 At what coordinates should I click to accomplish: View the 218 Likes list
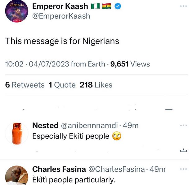[96, 85]
